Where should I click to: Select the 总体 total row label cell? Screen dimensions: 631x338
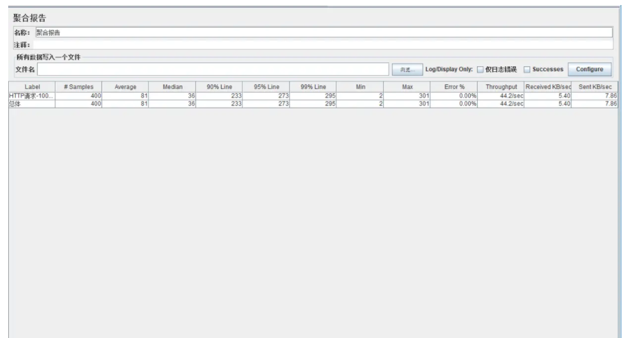click(x=32, y=104)
